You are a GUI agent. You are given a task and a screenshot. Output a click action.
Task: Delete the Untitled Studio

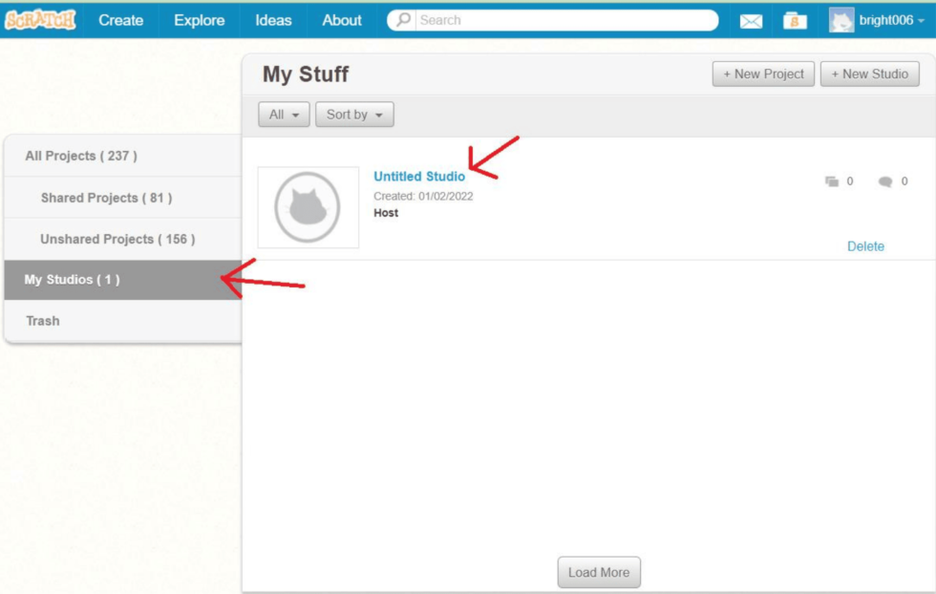[x=865, y=245]
